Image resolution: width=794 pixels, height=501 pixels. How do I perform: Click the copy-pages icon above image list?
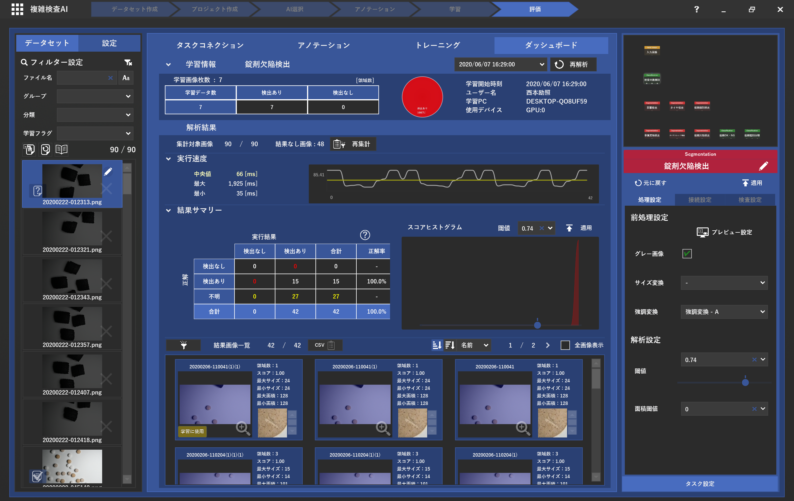(29, 149)
